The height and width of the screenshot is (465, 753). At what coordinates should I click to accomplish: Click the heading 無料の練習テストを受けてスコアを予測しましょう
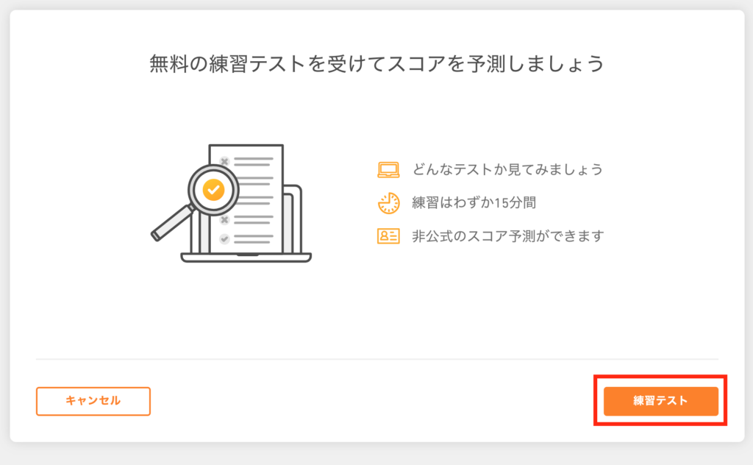(x=377, y=64)
